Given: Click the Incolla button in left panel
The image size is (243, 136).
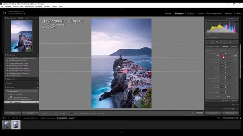Looking at the screenshot, I should coord(30,113).
